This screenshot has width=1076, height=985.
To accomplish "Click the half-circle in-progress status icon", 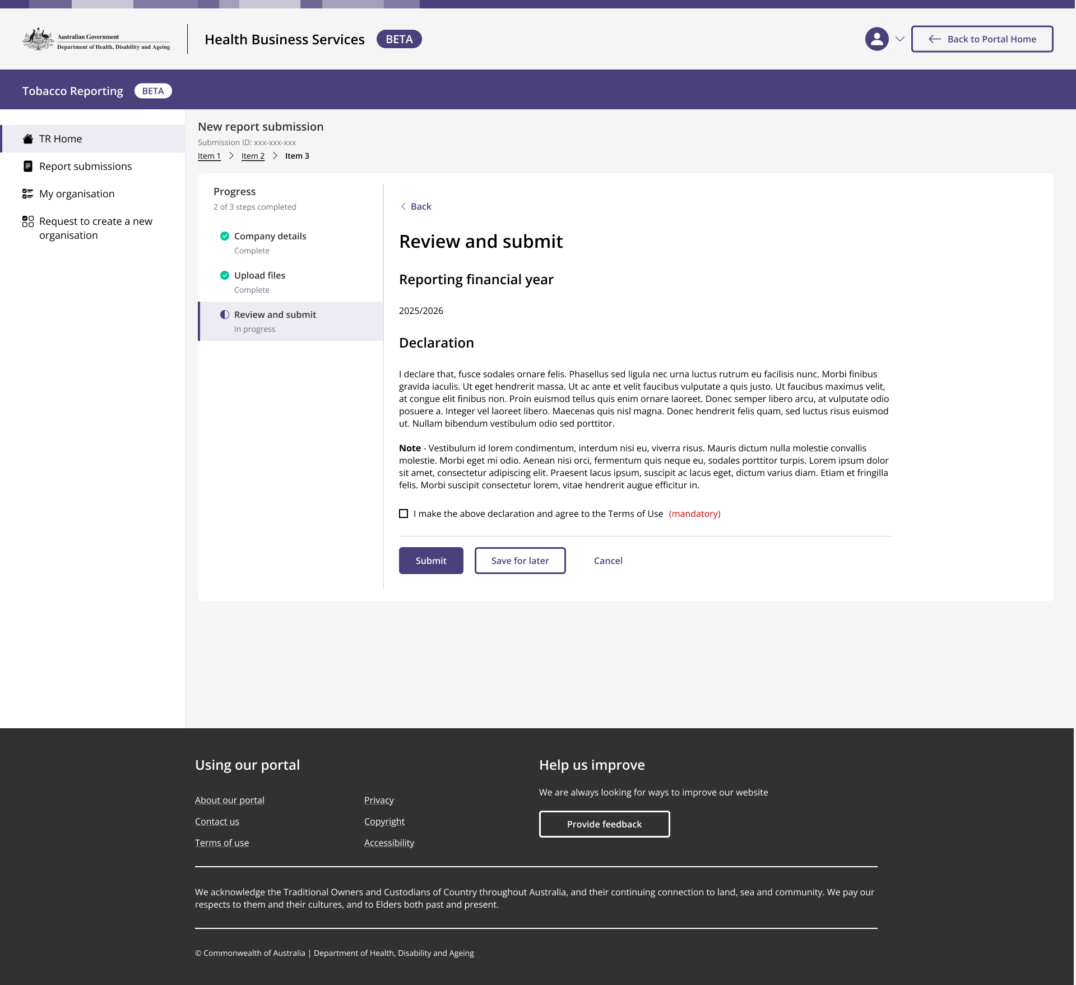I will point(225,315).
